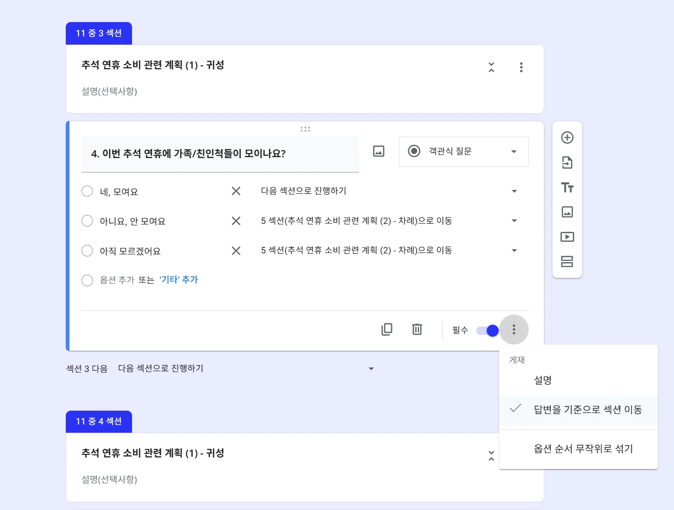Toggle the 필수 required switch
This screenshot has width=674, height=510.
click(486, 330)
